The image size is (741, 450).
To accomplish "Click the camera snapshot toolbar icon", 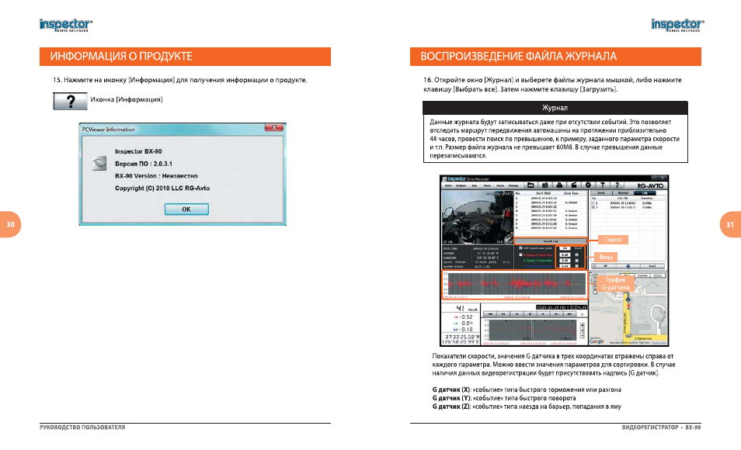I will tap(545, 185).
